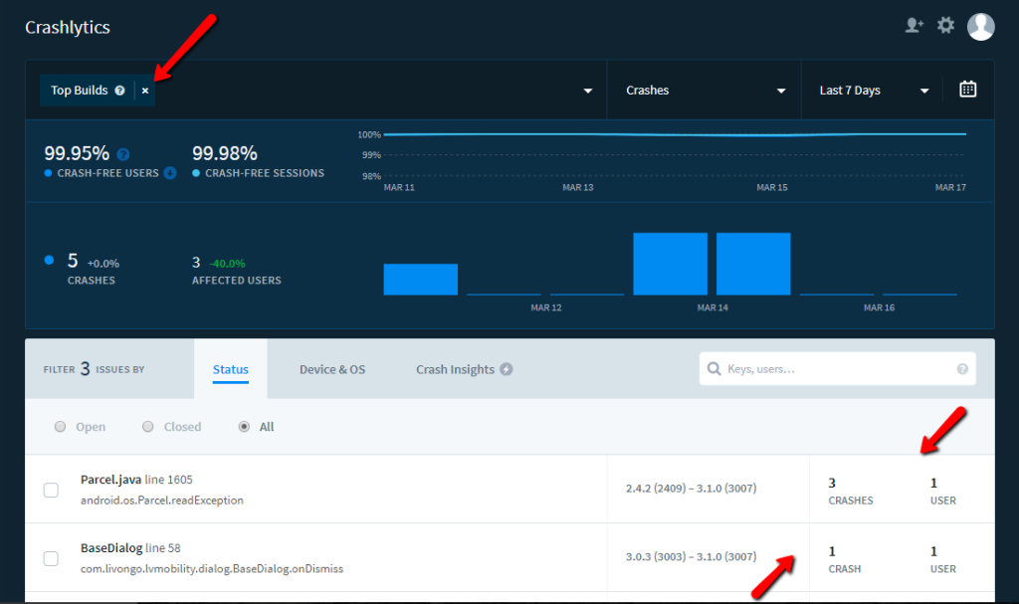
Task: Check the Parcel.java issue checkbox
Action: (51, 490)
